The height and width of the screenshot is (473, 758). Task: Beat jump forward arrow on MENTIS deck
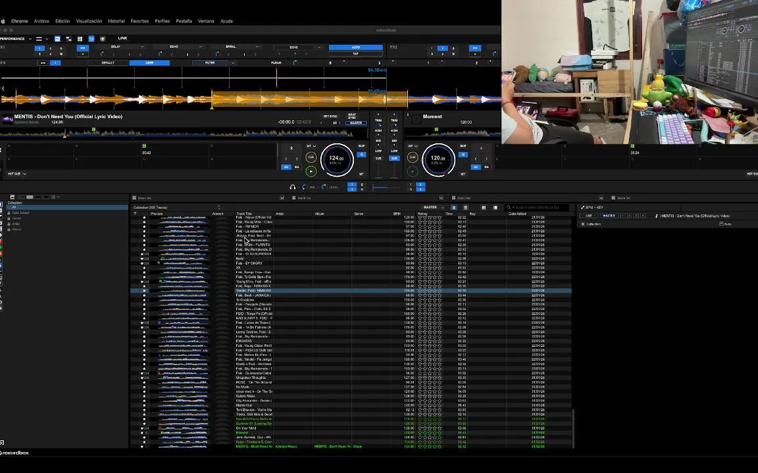[297, 158]
